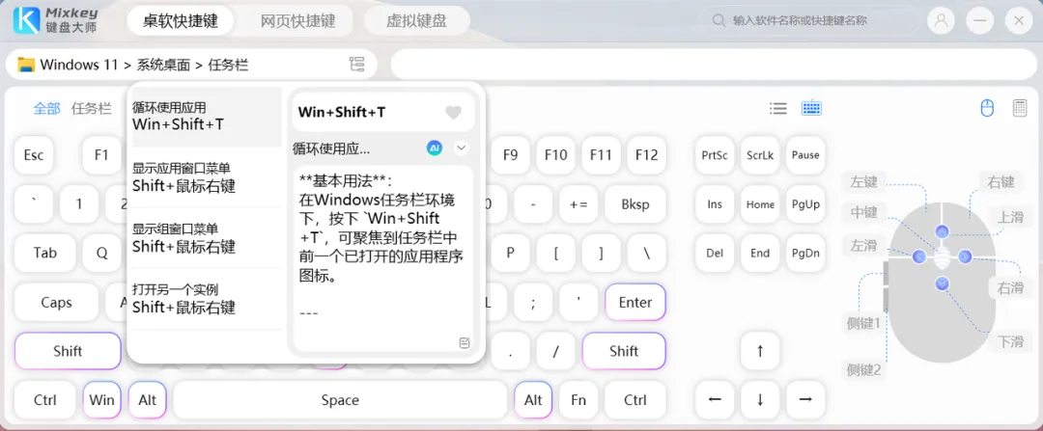Click the mouse scroll-up arrow icon

click(942, 231)
